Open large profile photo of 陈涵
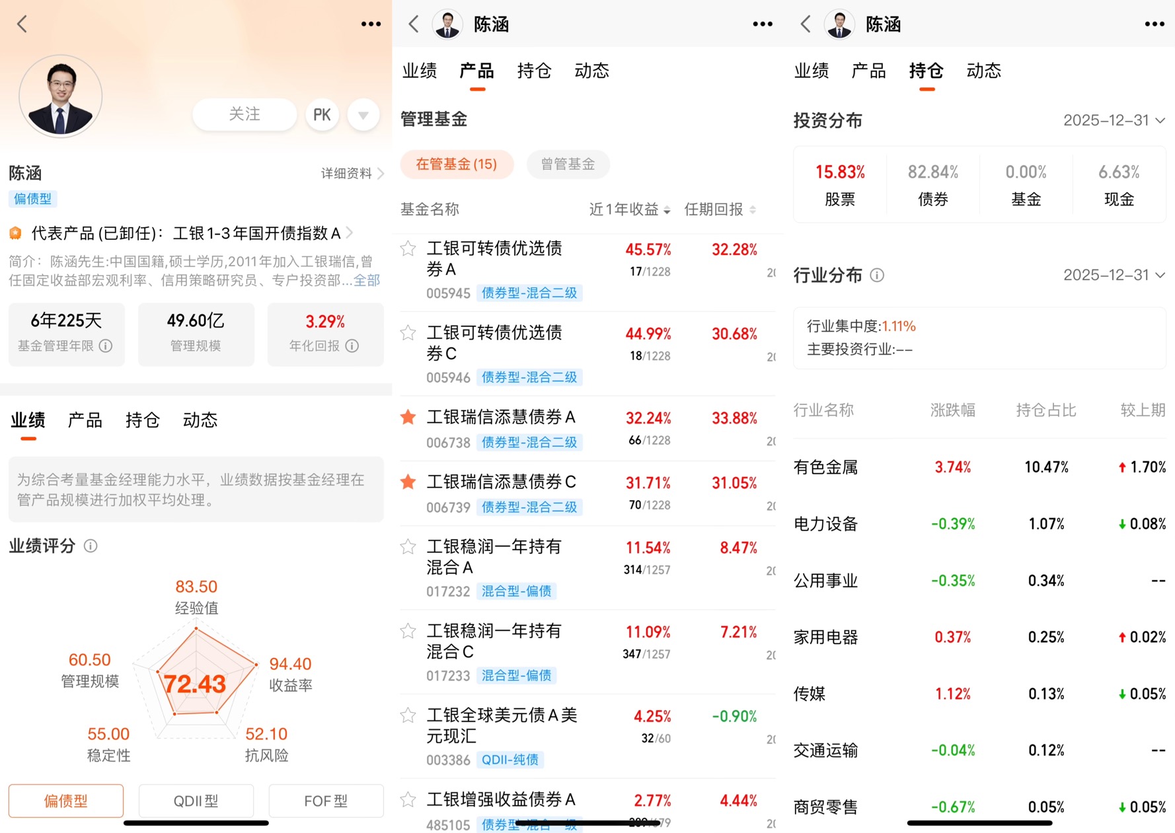The height and width of the screenshot is (833, 1175). [x=61, y=96]
